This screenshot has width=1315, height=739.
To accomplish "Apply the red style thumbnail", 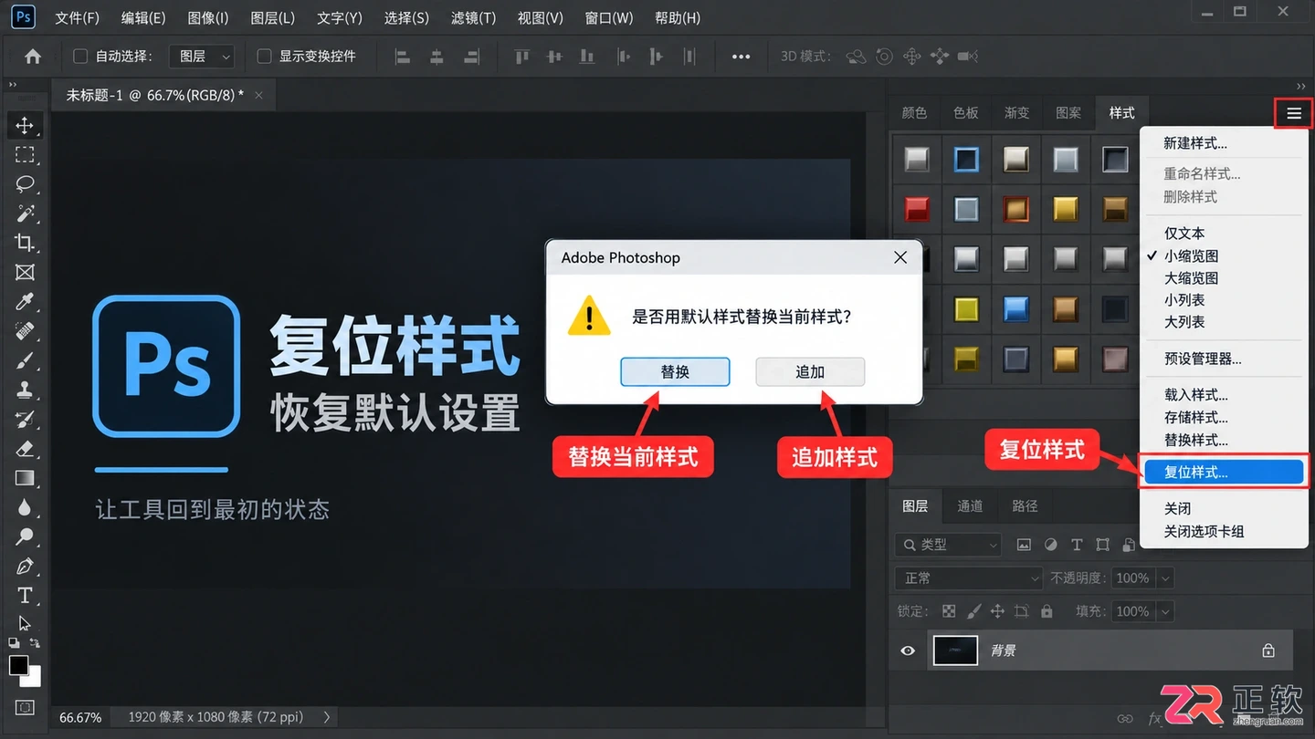I will 917,209.
